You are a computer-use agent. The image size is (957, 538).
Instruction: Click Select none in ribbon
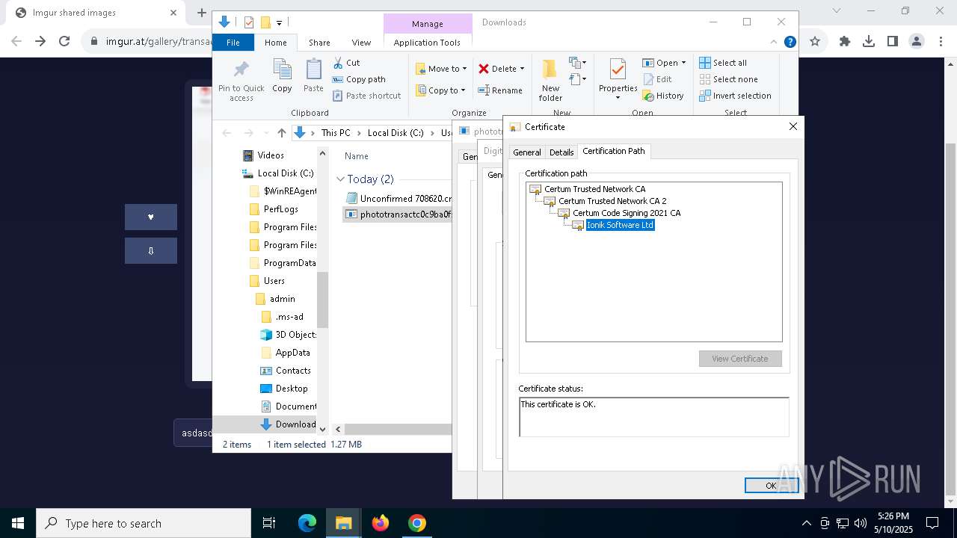pos(728,79)
